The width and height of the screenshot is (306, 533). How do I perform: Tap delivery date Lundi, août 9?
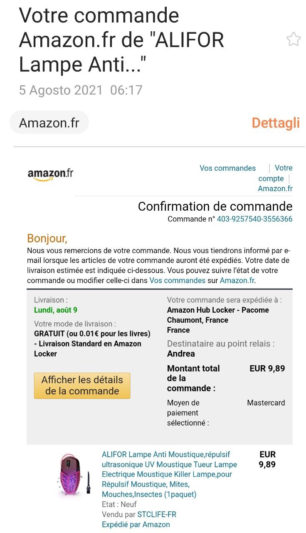coord(55,310)
